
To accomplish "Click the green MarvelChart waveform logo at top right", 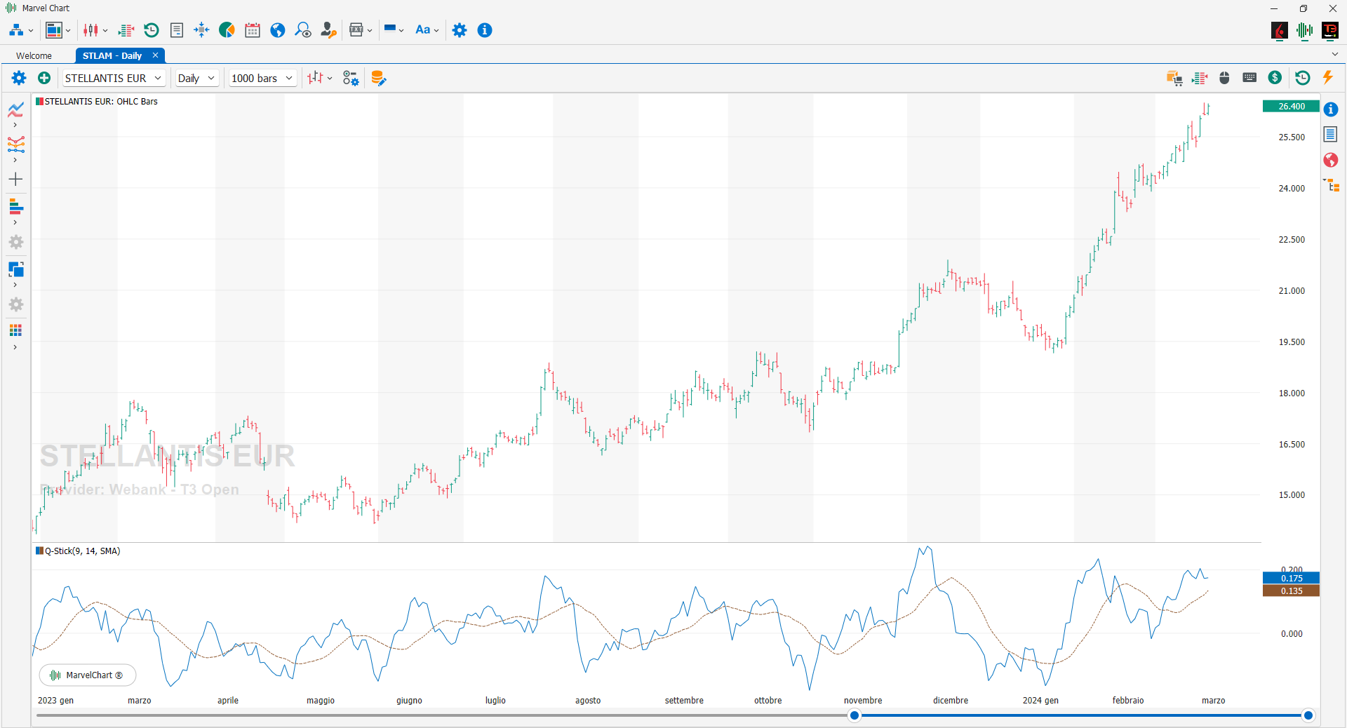I will coord(1305,30).
